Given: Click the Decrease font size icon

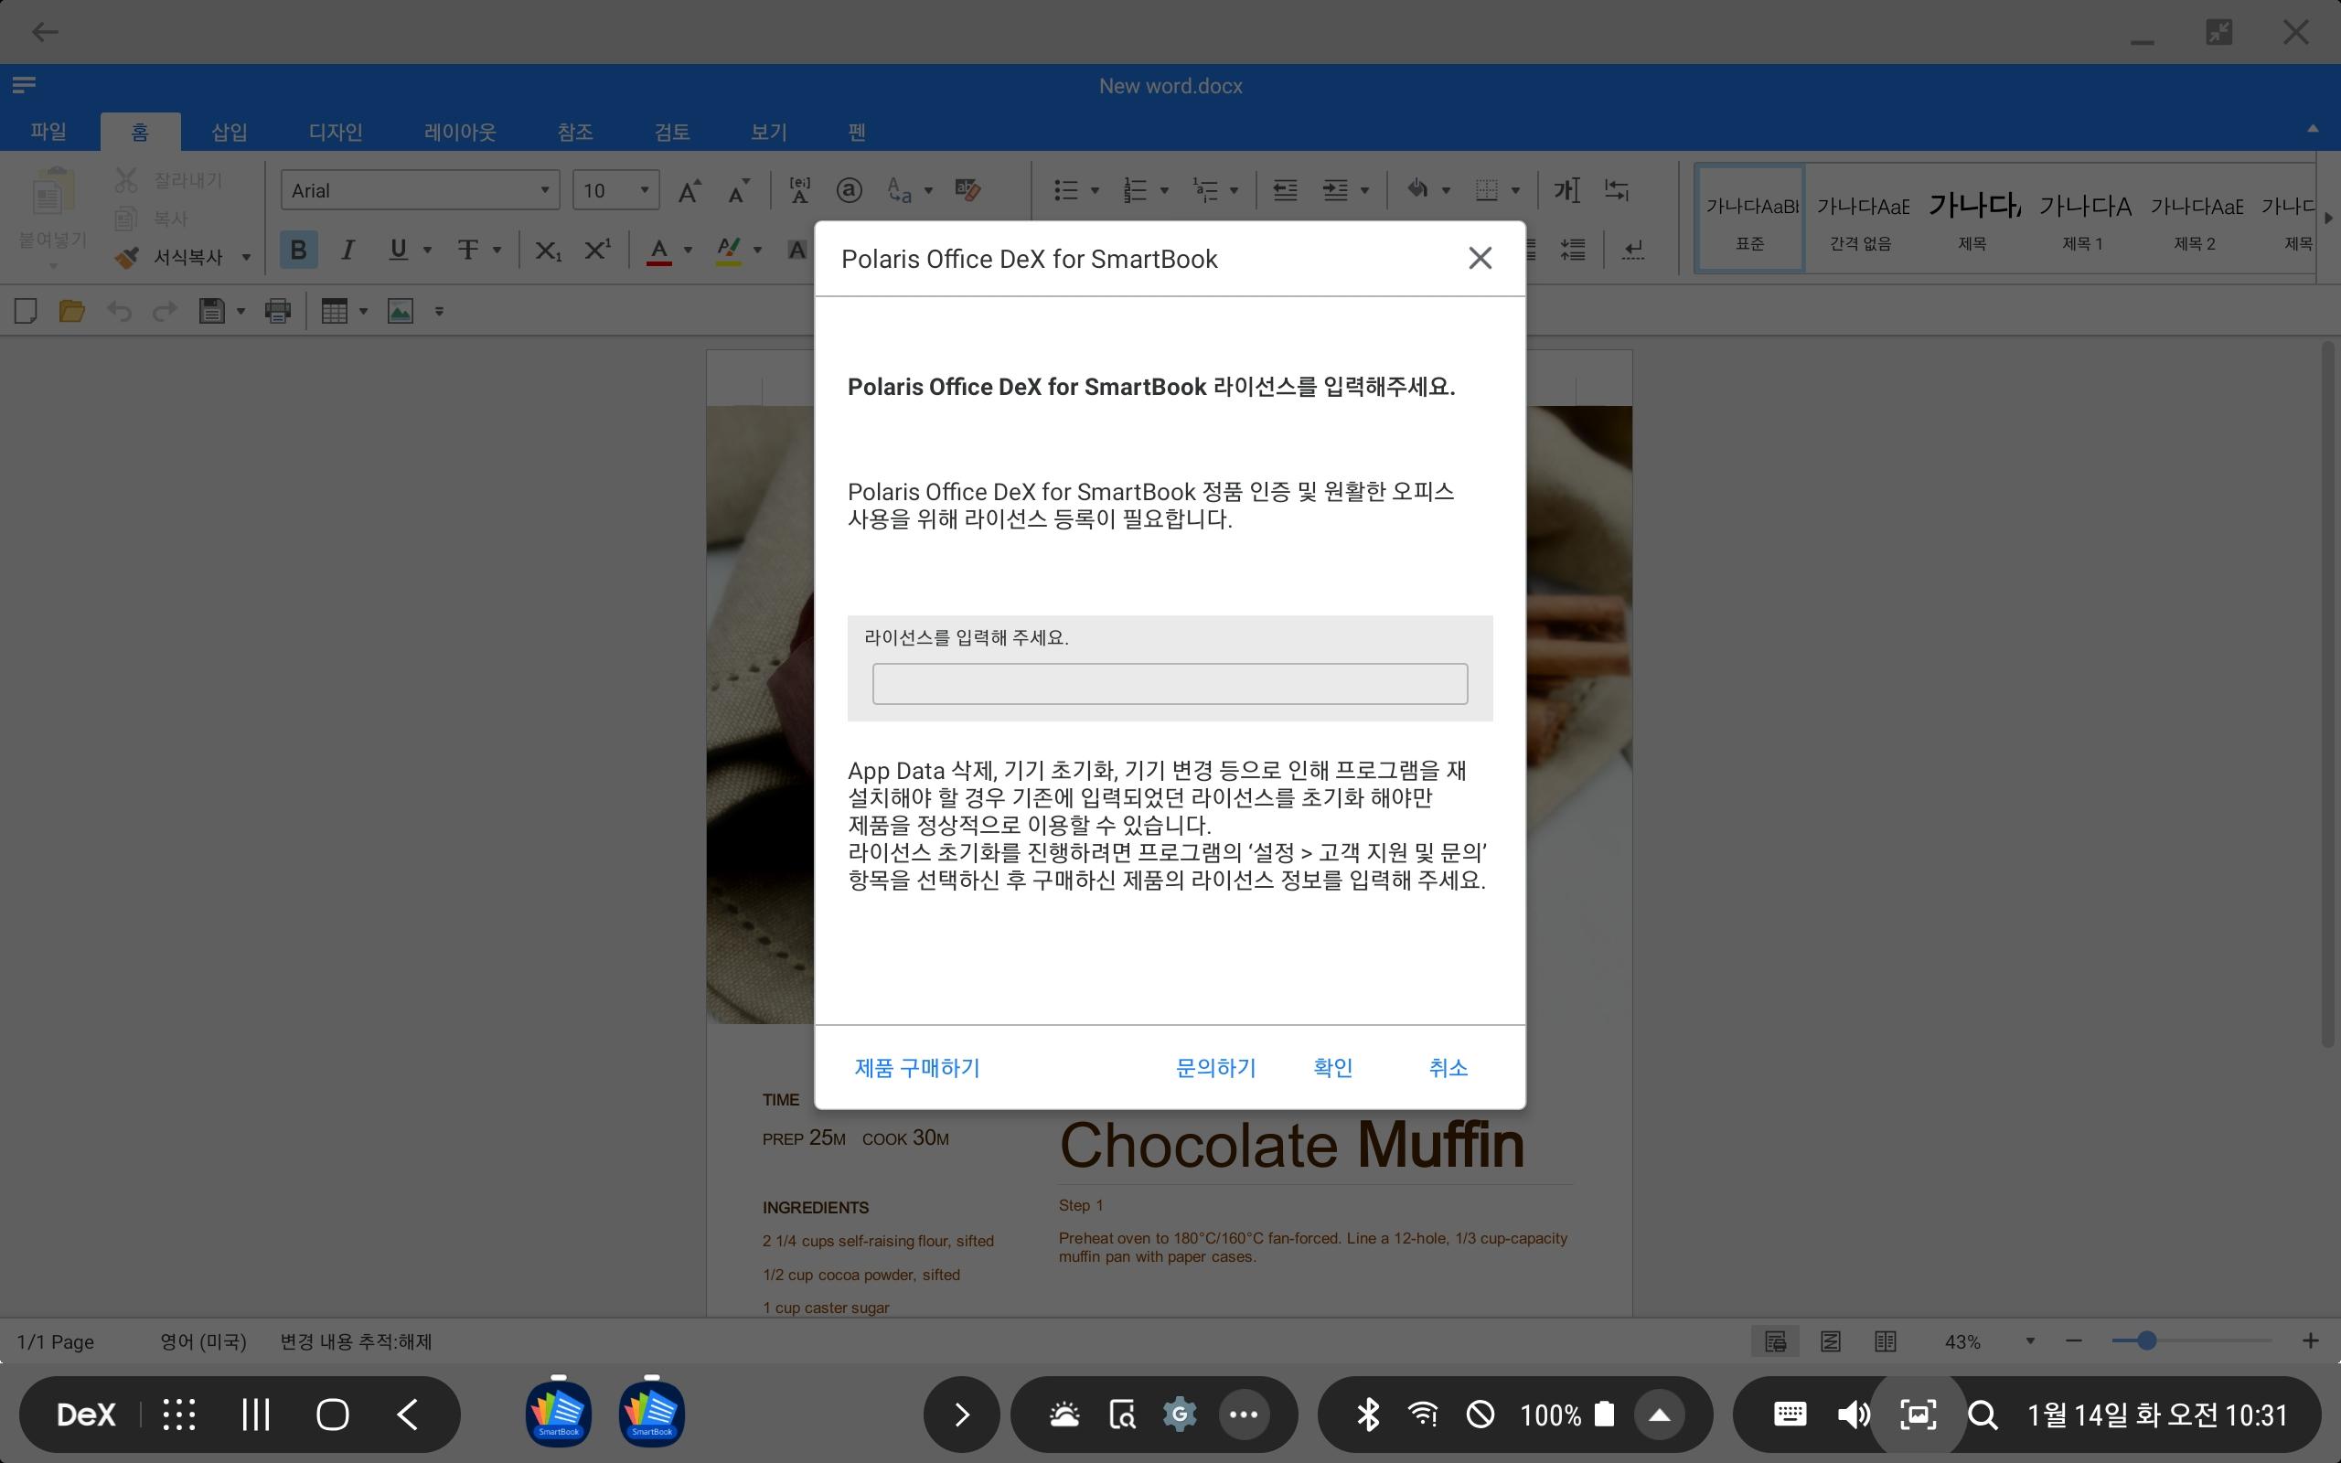Looking at the screenshot, I should [x=738, y=189].
